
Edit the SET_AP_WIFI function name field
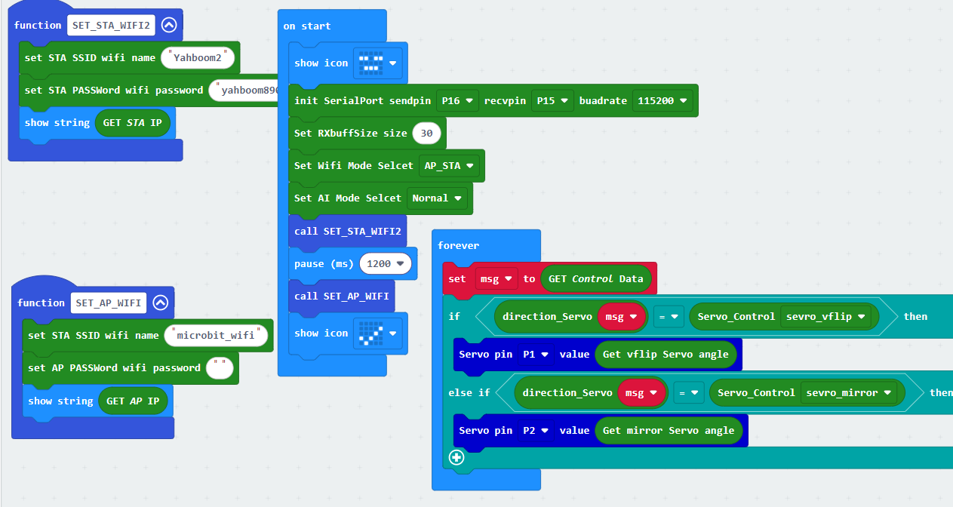[109, 303]
